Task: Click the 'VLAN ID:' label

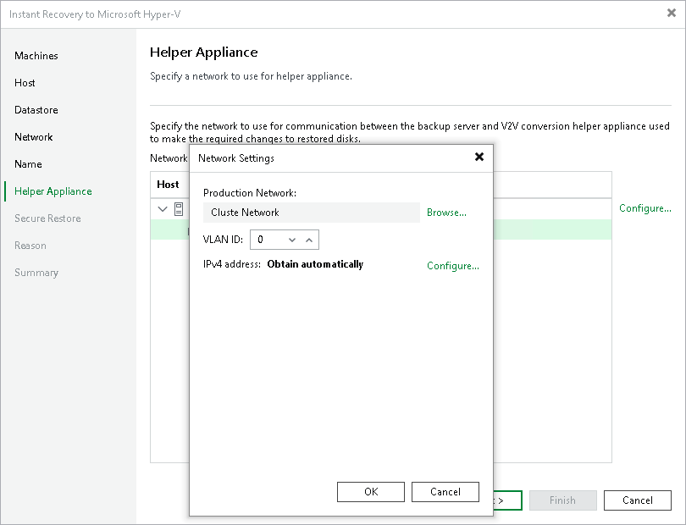Action: [x=223, y=240]
